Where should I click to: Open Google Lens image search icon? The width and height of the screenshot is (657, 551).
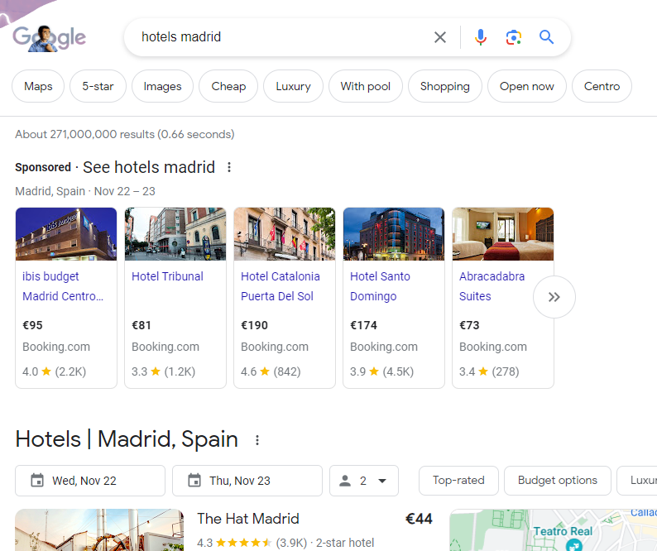pos(513,37)
